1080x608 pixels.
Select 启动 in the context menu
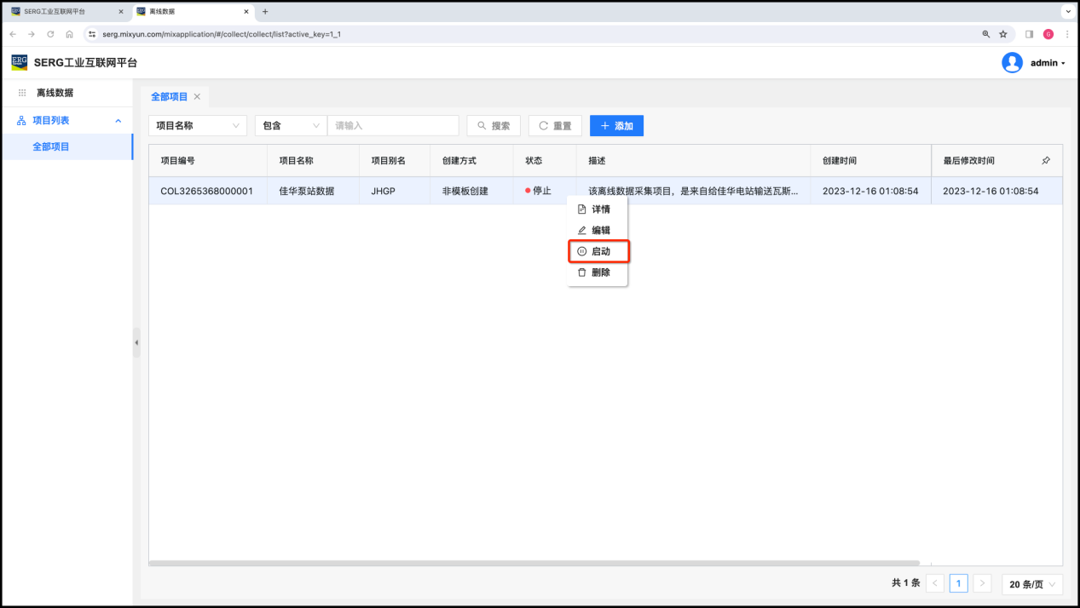(x=600, y=251)
